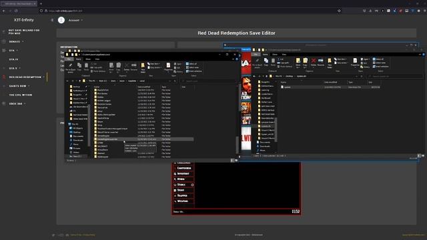Screen dimensions: 427x240
Task: Click the user avatar next to Account
Action: 61,20
